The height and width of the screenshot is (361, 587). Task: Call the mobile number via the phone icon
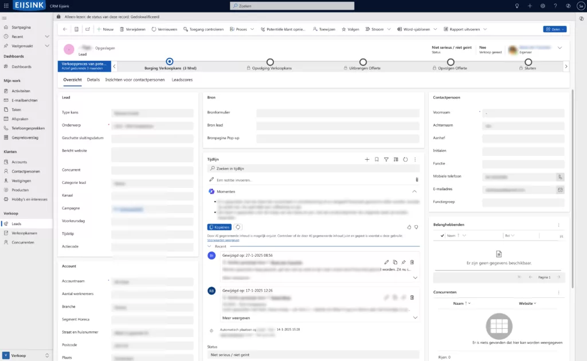pos(560,177)
